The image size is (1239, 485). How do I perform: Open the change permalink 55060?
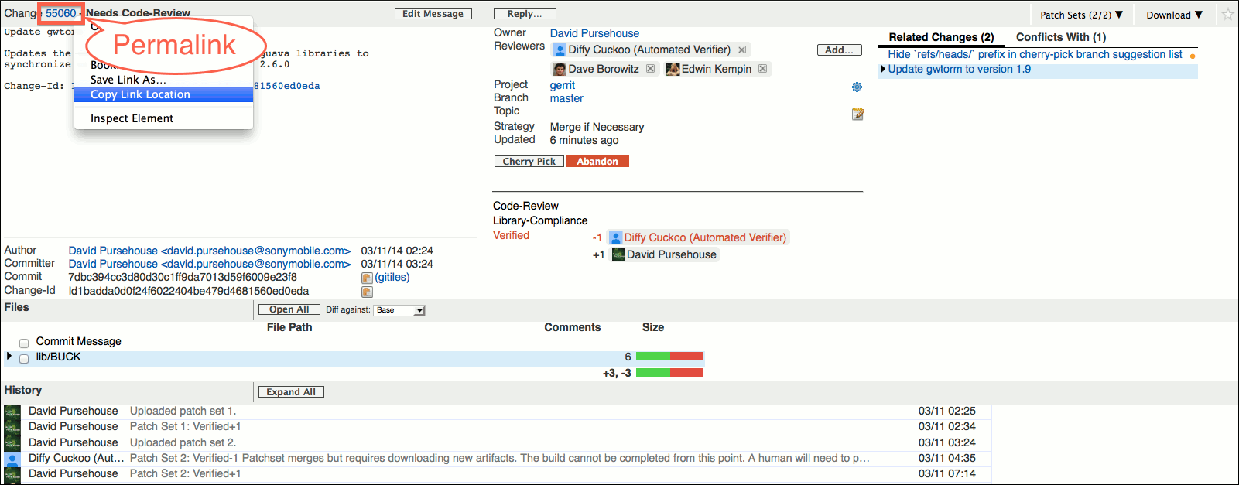[x=60, y=13]
